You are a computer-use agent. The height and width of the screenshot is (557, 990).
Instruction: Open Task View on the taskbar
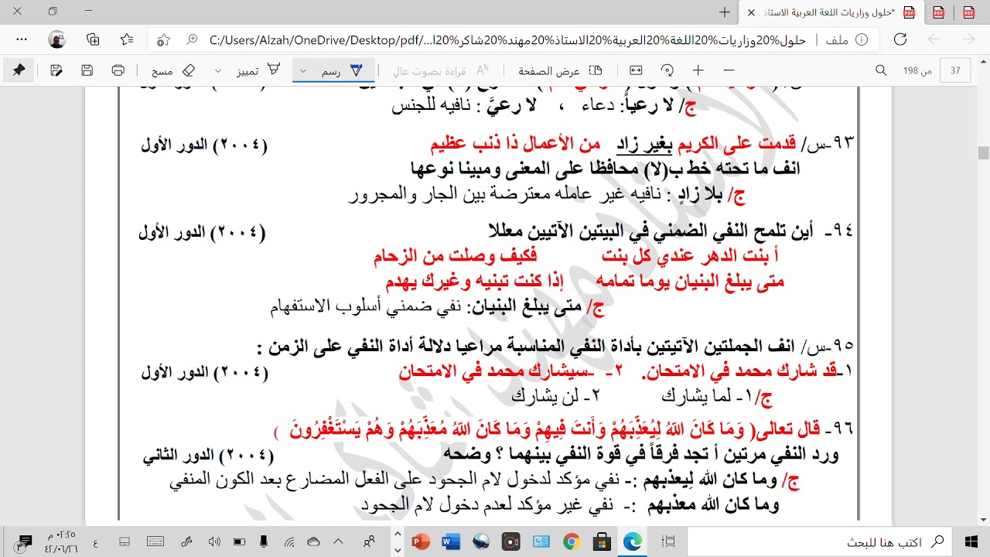669,542
